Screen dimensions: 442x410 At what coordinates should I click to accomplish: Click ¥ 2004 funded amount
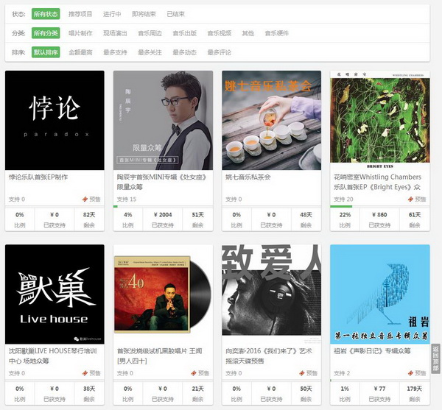pyautogui.click(x=163, y=215)
